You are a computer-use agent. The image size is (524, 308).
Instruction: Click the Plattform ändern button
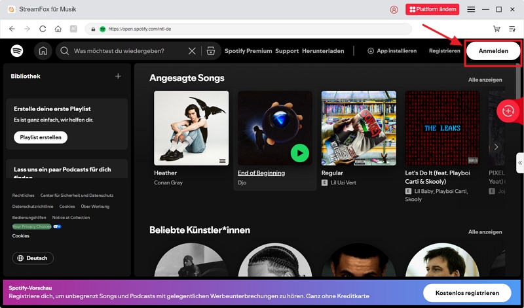coord(432,9)
